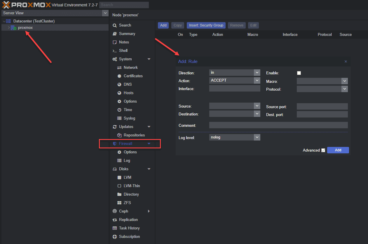Screen dimensions: 368x244
Task: Click the Disks drive icon
Action: [115, 169]
